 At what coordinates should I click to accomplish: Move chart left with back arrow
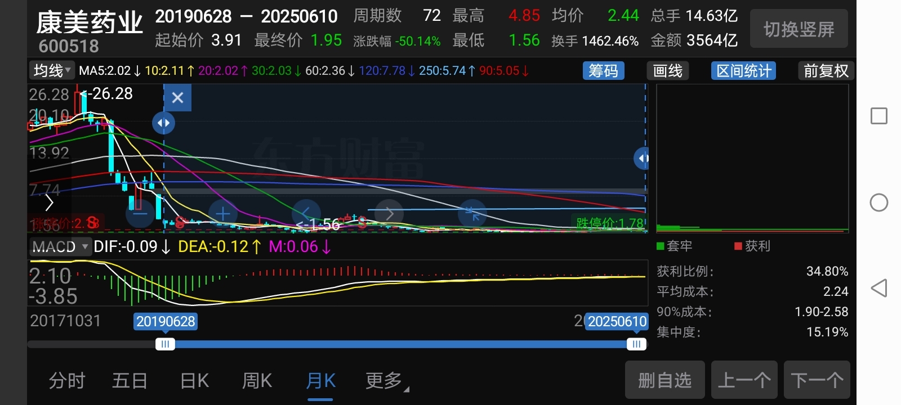[306, 214]
